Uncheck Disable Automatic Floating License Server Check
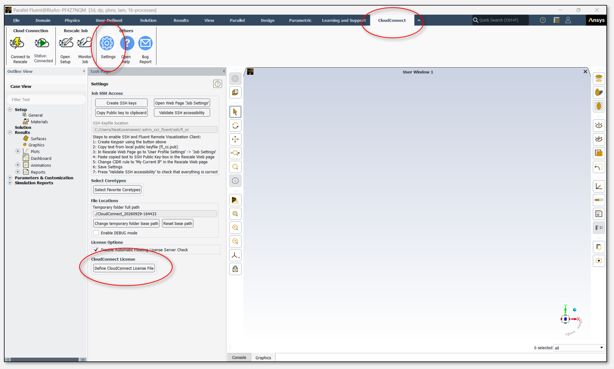Image resolution: width=614 pixels, height=369 pixels. click(x=96, y=250)
